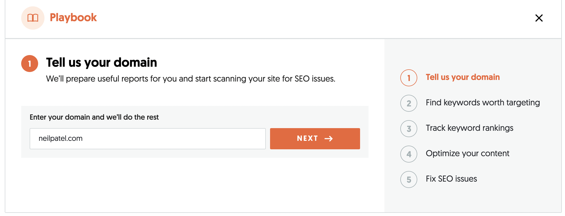Focus the domain input containing neilpatel.com
The height and width of the screenshot is (216, 565).
pos(147,139)
